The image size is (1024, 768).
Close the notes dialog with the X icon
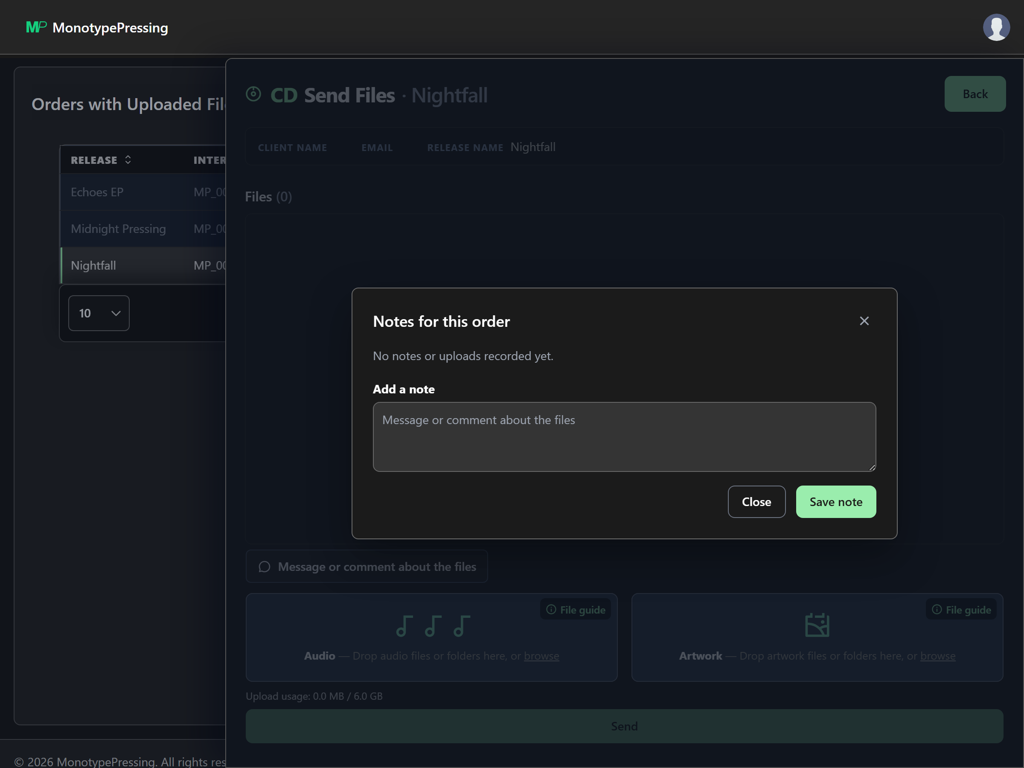864,321
